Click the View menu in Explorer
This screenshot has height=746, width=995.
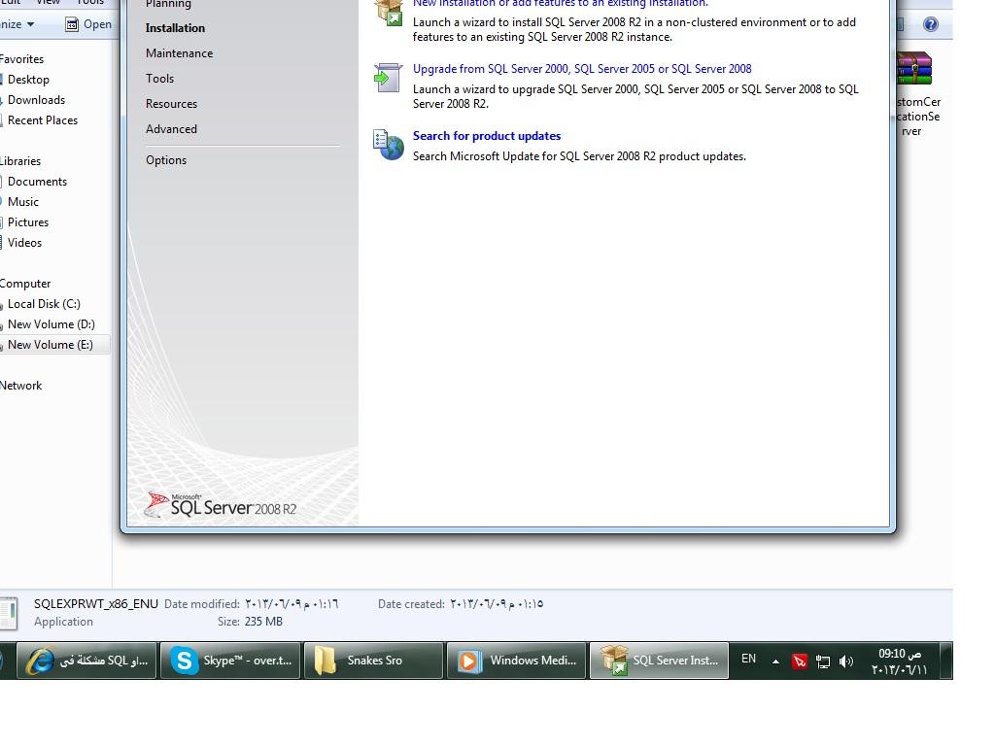[49, 3]
